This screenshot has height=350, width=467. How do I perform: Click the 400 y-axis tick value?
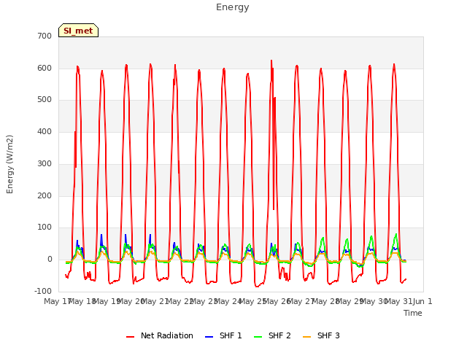coord(45,131)
